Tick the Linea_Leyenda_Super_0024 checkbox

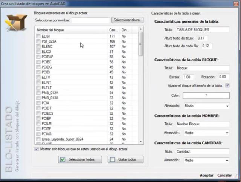click(38, 139)
